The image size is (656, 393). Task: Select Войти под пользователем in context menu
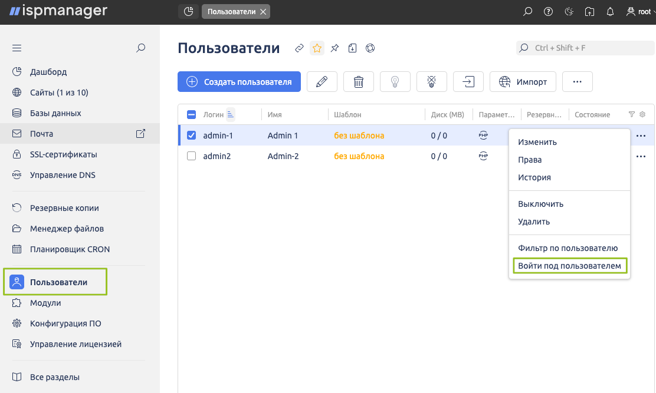pos(569,266)
